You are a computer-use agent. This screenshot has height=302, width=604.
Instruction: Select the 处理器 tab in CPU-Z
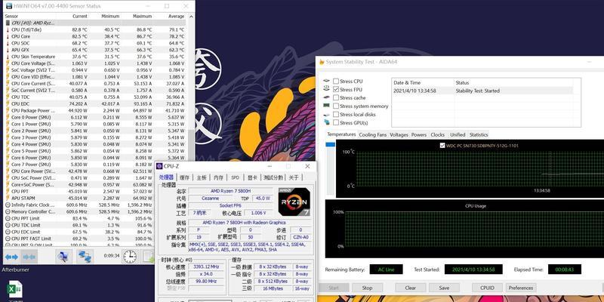(166, 177)
